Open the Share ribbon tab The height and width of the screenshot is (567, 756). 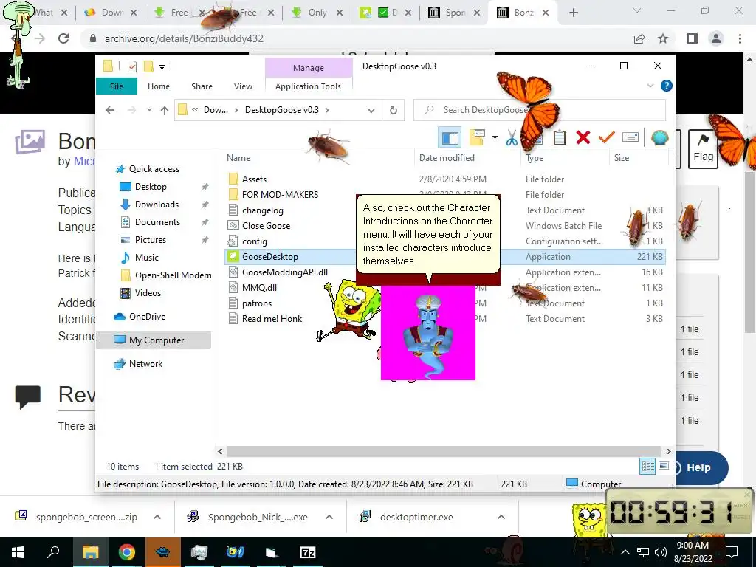coord(202,86)
